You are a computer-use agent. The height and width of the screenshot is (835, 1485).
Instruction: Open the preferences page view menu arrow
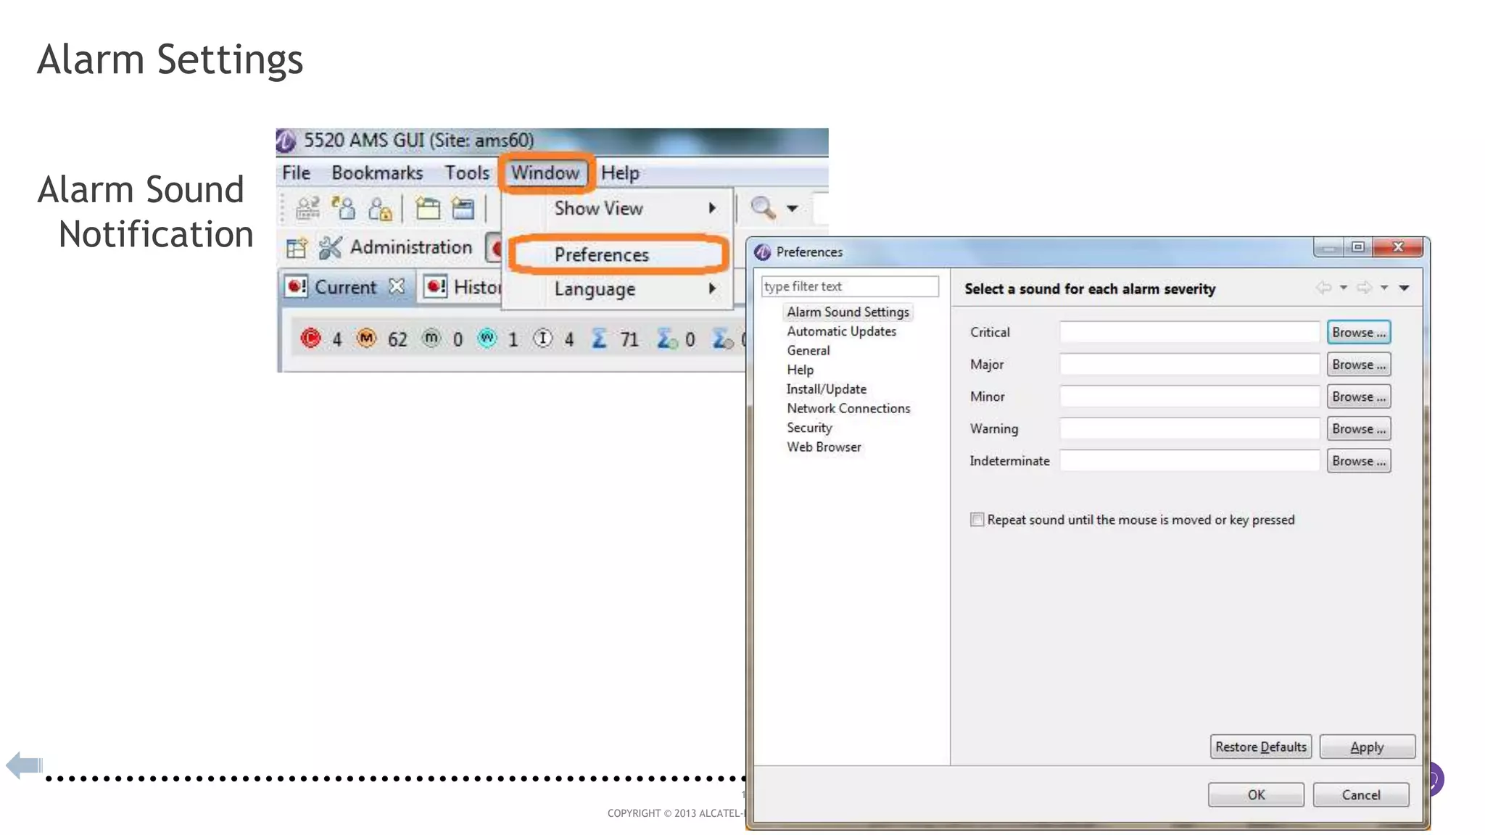1404,288
